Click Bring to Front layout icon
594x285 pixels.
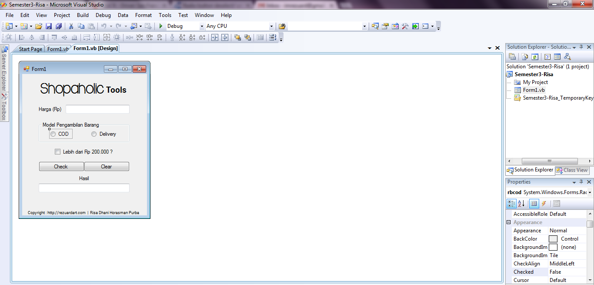pyautogui.click(x=237, y=37)
